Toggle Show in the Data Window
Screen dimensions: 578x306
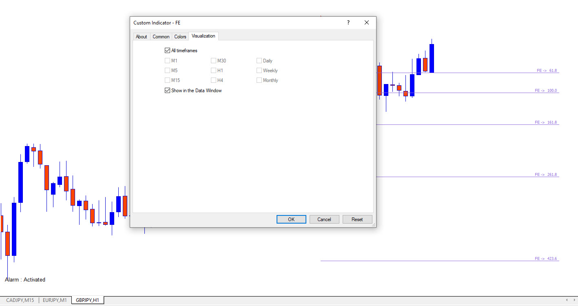pyautogui.click(x=167, y=91)
